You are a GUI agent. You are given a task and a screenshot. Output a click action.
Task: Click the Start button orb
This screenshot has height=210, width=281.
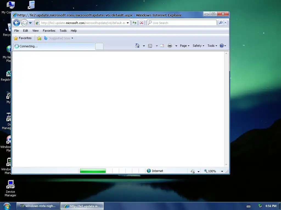click(7, 206)
